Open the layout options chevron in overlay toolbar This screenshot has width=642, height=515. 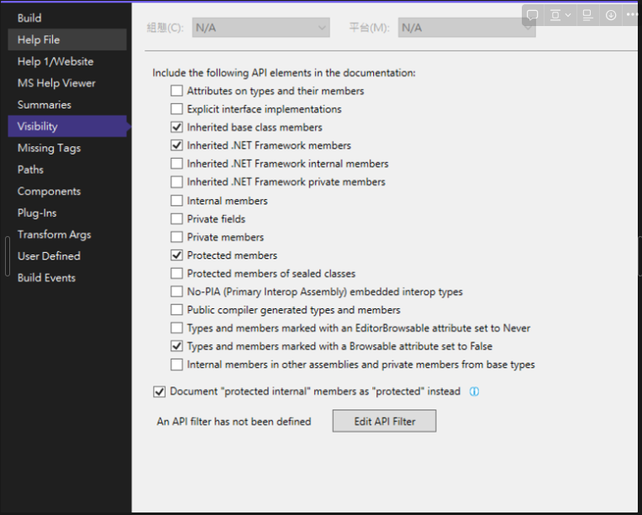tap(568, 16)
